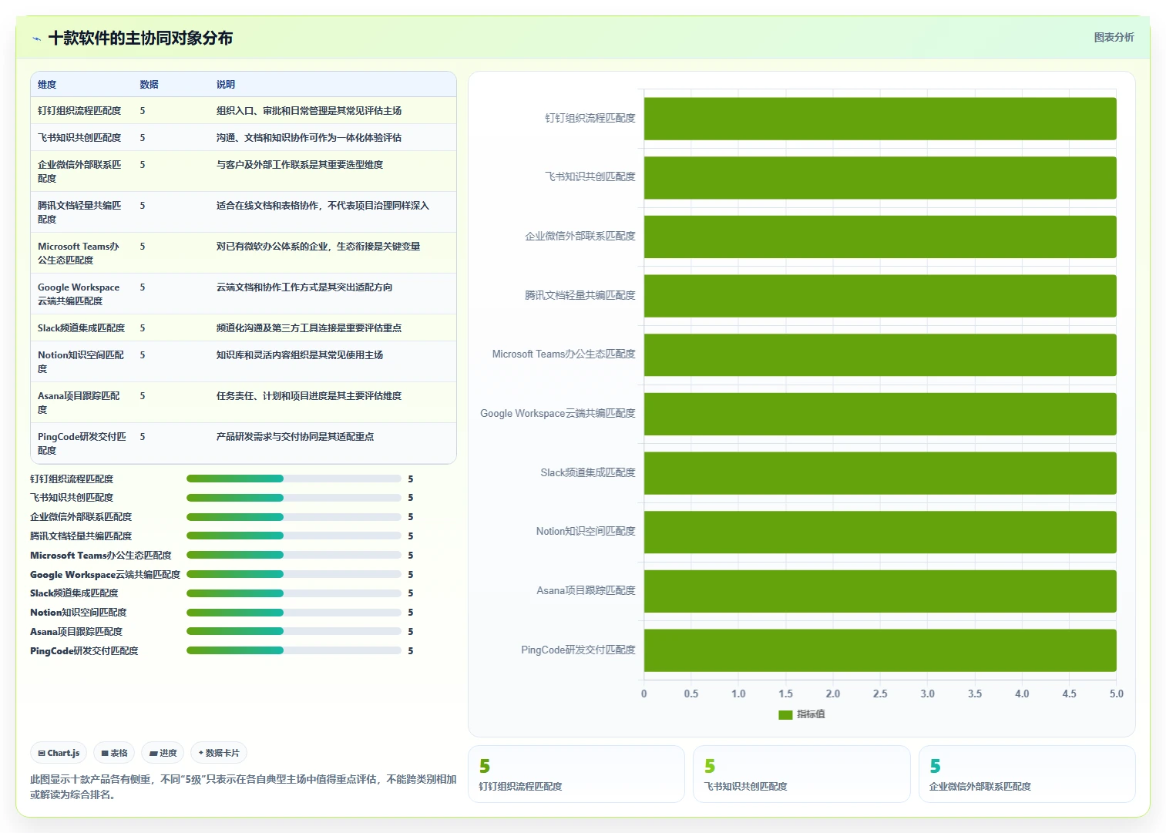Click the 说明 column header
1166x833 pixels.
[226, 85]
